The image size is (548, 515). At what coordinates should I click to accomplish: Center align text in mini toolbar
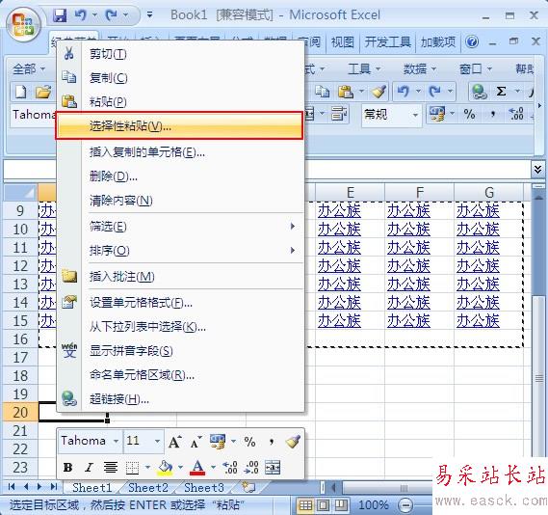click(111, 468)
